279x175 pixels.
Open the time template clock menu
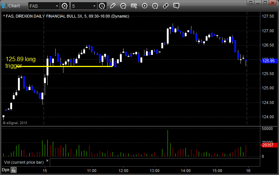pos(102,6)
